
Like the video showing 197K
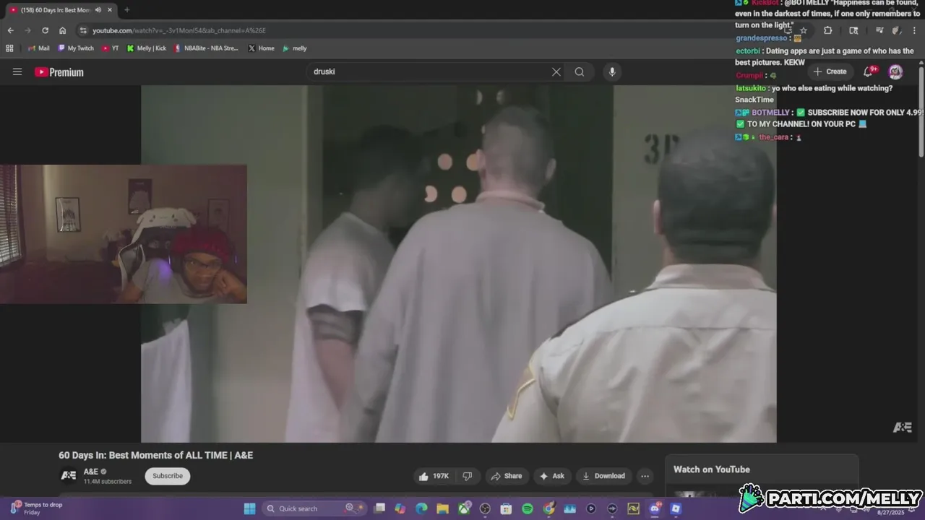click(434, 476)
